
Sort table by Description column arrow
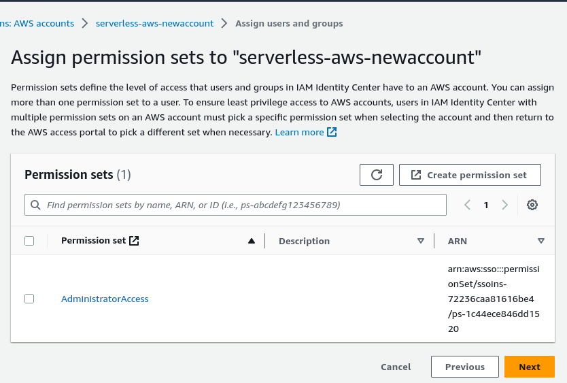420,241
